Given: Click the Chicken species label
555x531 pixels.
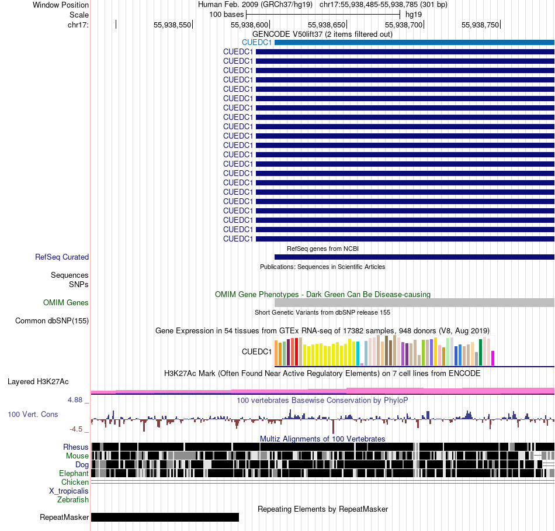Looking at the screenshot, I should coord(75,482).
